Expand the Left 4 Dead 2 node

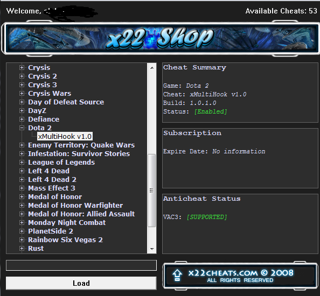pyautogui.click(x=22, y=179)
